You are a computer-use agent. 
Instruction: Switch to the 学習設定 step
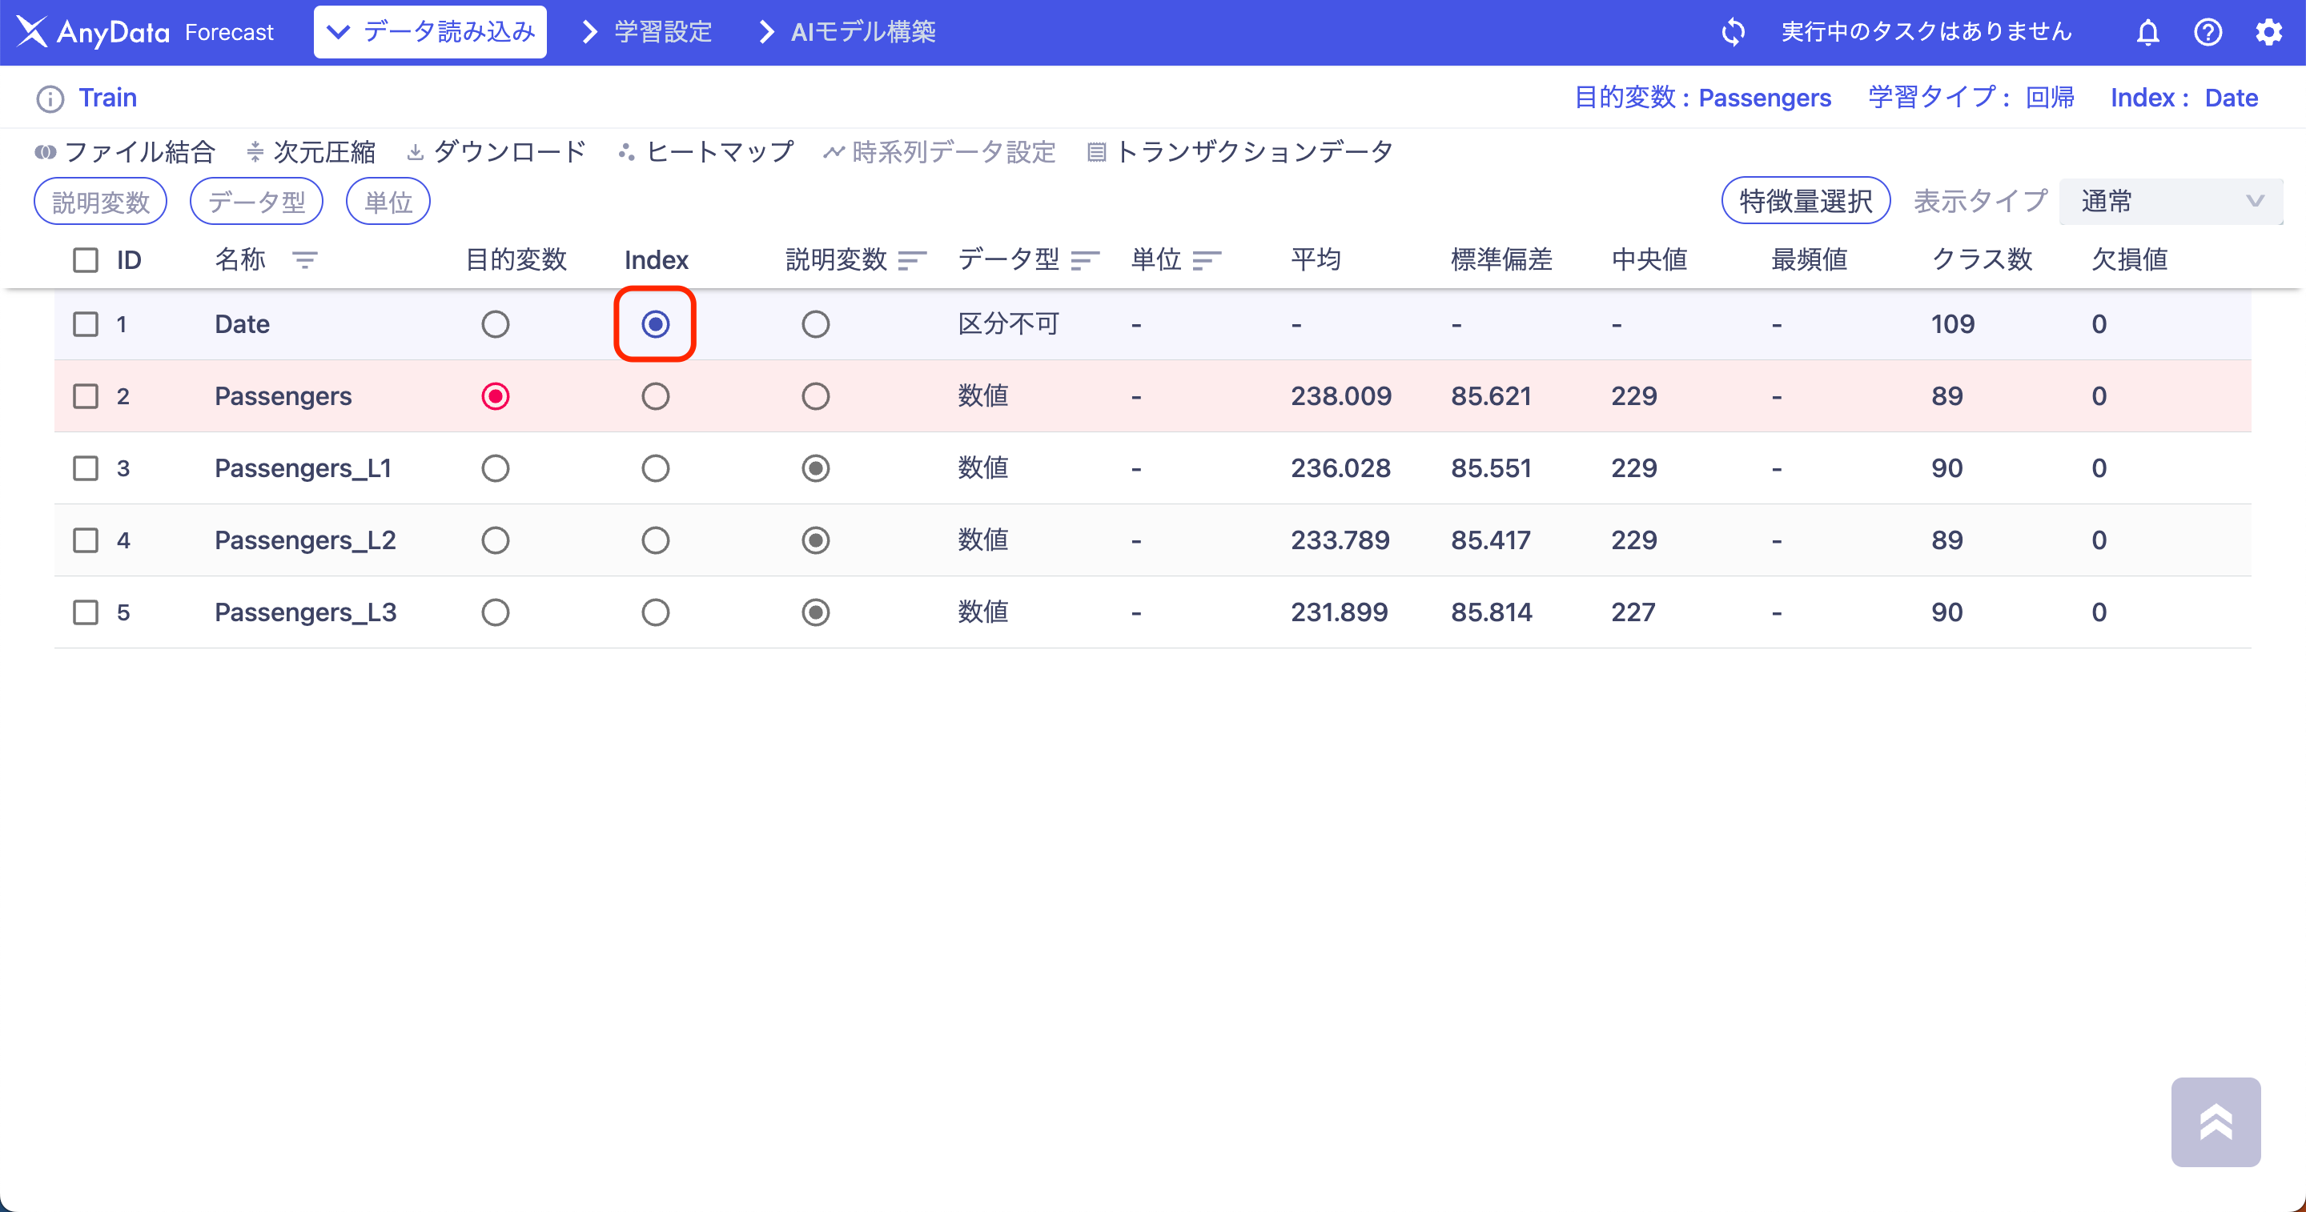(x=660, y=31)
